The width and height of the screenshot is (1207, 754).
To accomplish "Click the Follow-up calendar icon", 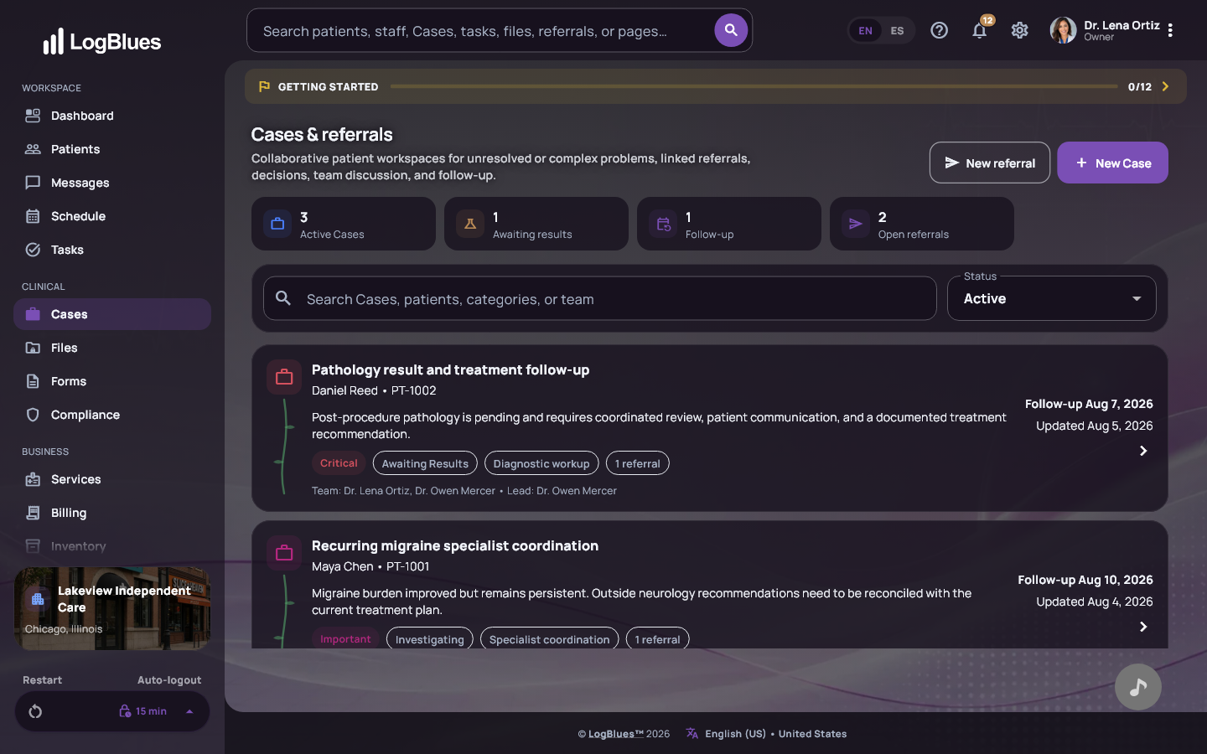I will 663,224.
